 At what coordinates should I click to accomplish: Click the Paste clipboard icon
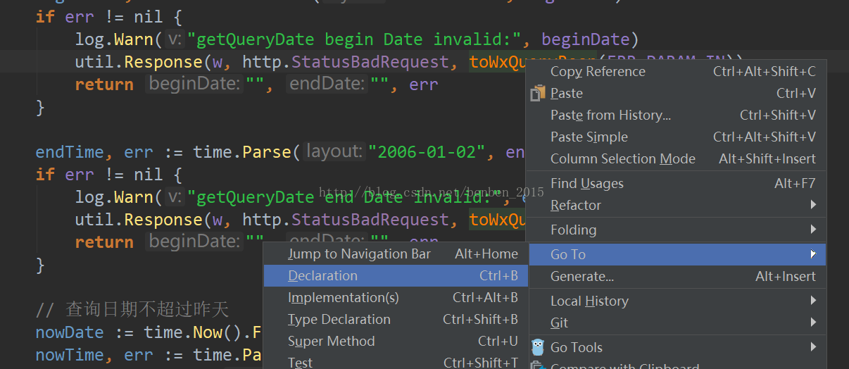tap(539, 93)
